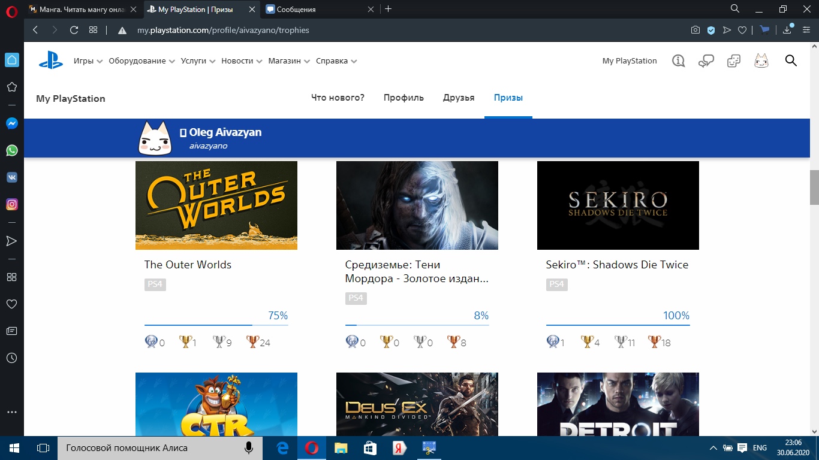
Task: Open the ad blocker shield icon
Action: (x=711, y=30)
